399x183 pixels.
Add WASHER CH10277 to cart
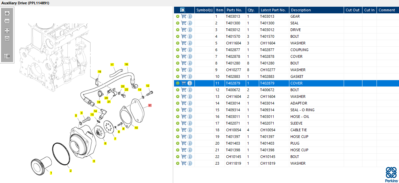(x=184, y=70)
